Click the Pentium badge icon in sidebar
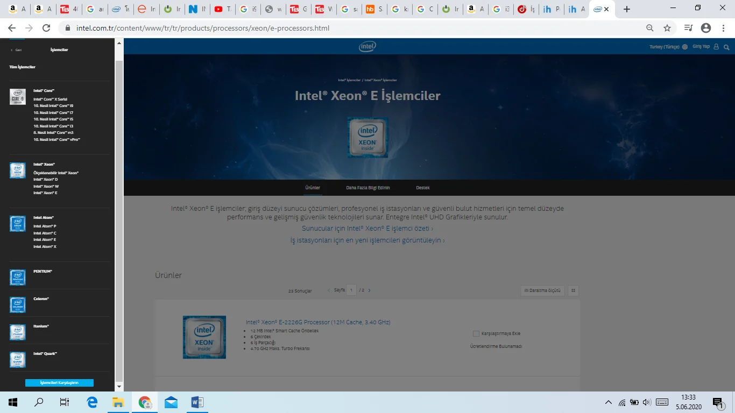 pos(18,277)
